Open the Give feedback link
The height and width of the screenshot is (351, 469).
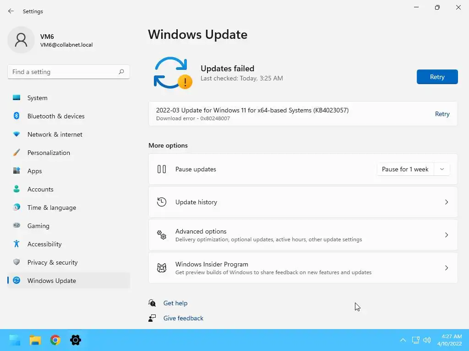(x=183, y=318)
